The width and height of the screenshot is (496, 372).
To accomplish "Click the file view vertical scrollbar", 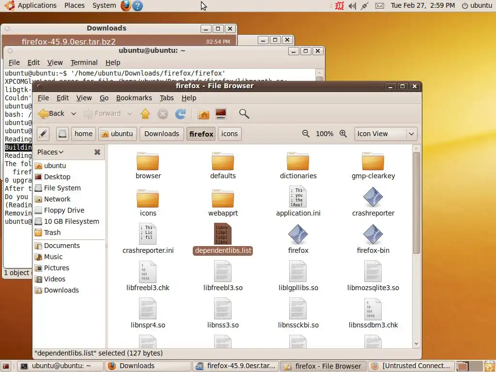I will pos(416,203).
